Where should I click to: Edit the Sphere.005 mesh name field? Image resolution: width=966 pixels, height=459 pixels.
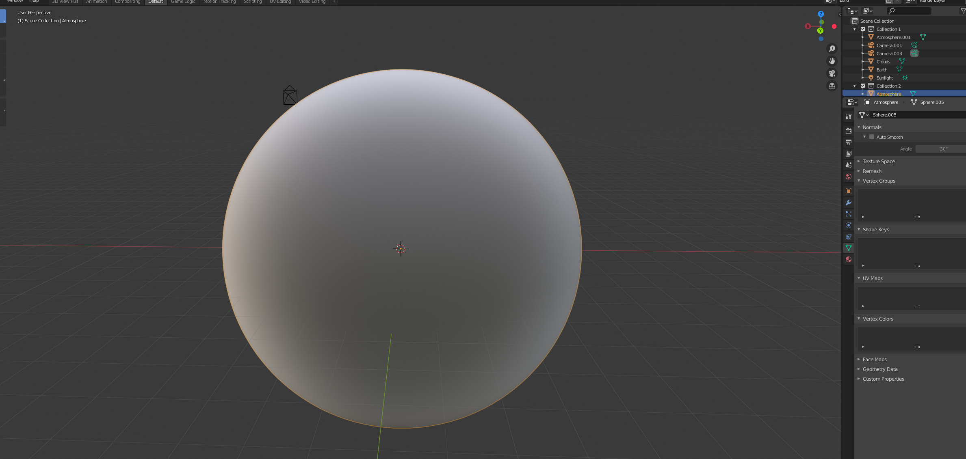(918, 115)
